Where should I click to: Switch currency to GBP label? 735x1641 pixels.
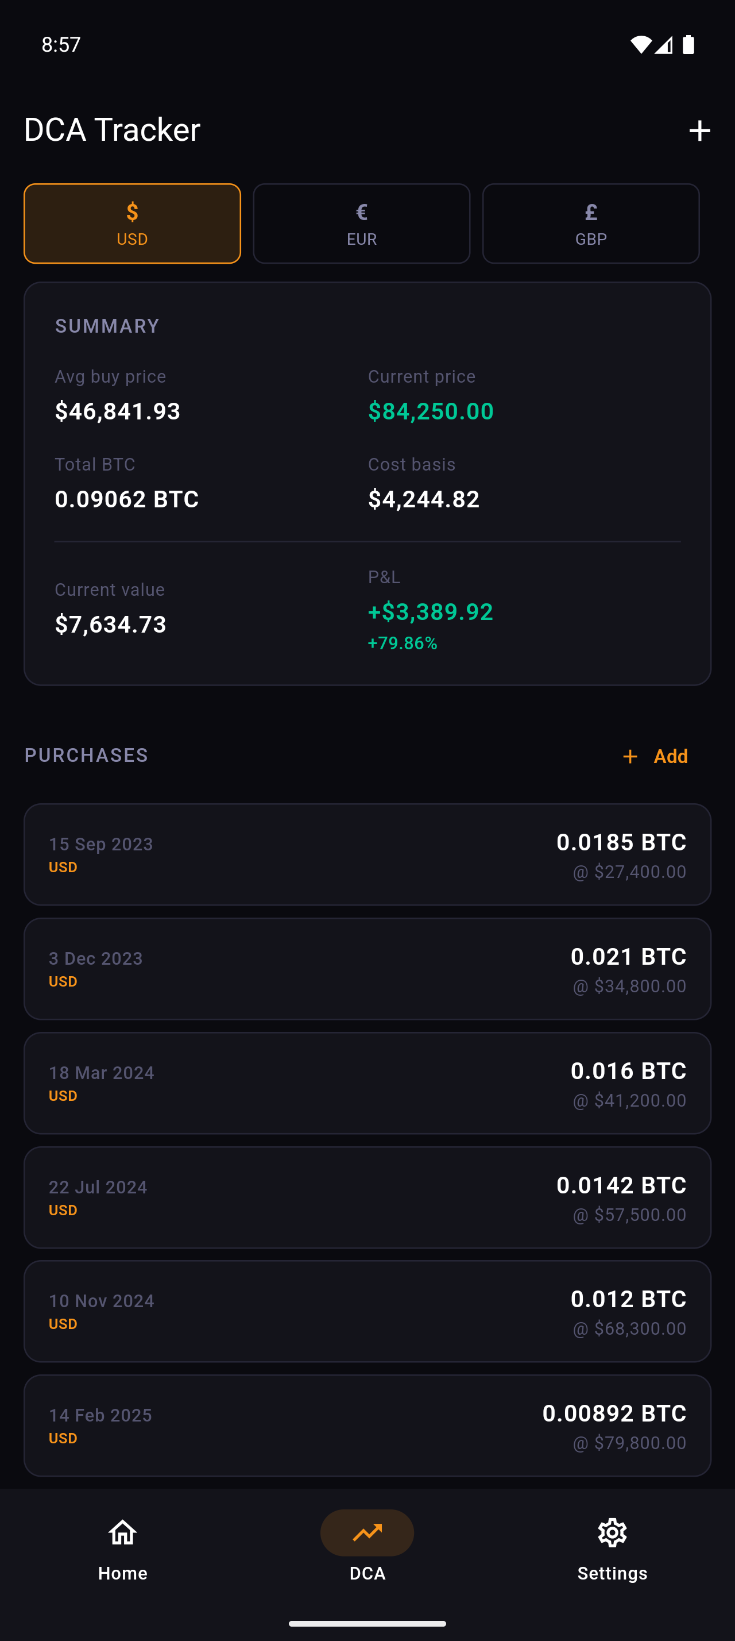(x=590, y=240)
